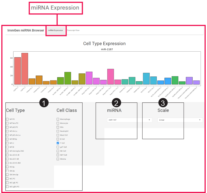This screenshot has height=193, width=207.
Task: Select the MF.microglia.CNS checkbox
Action: (7, 151)
